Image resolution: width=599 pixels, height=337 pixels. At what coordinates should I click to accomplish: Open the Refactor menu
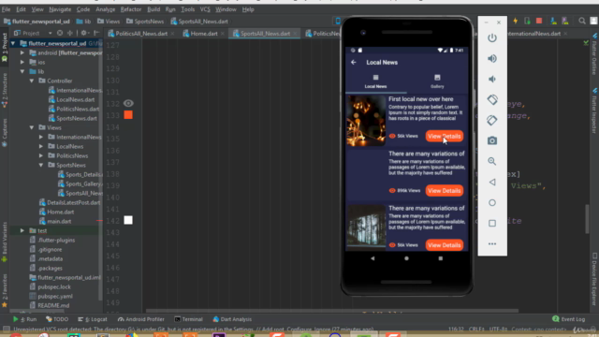click(131, 9)
